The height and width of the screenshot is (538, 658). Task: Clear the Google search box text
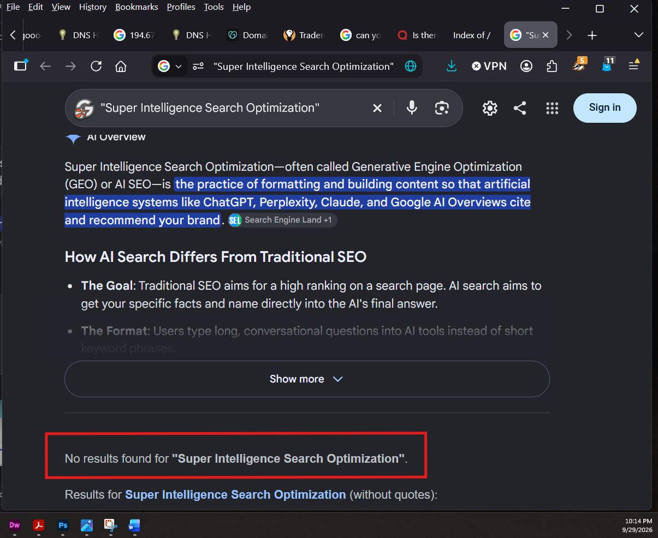[x=377, y=108]
